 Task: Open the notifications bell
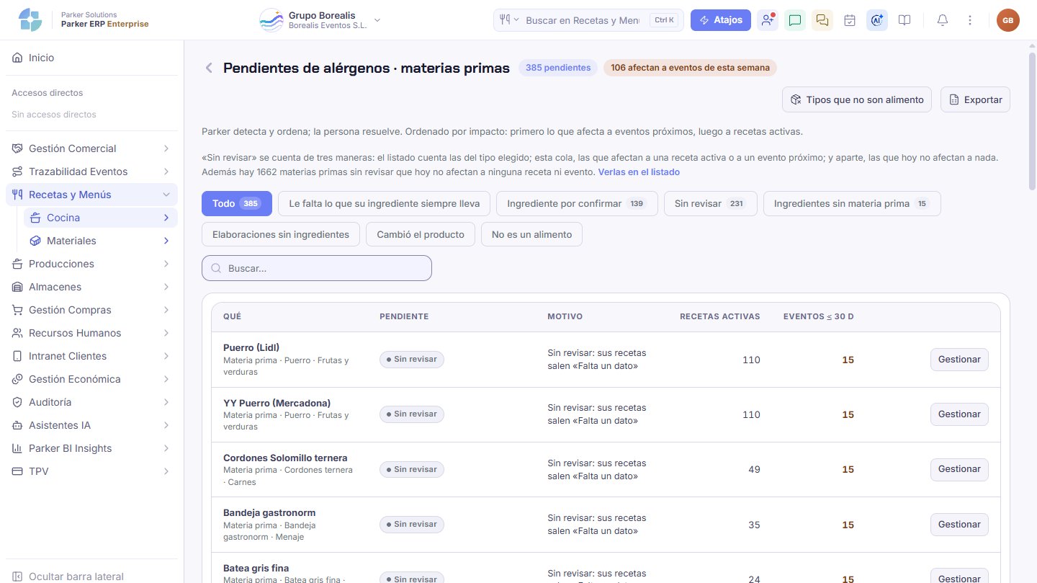943,20
